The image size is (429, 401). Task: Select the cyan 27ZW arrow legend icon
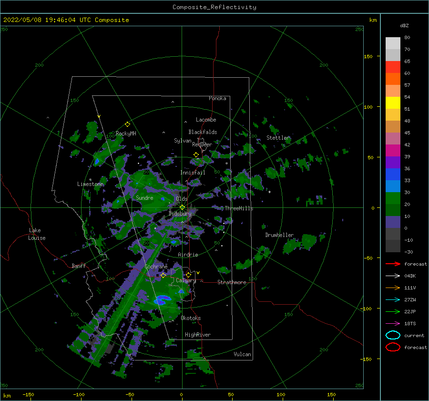click(393, 300)
